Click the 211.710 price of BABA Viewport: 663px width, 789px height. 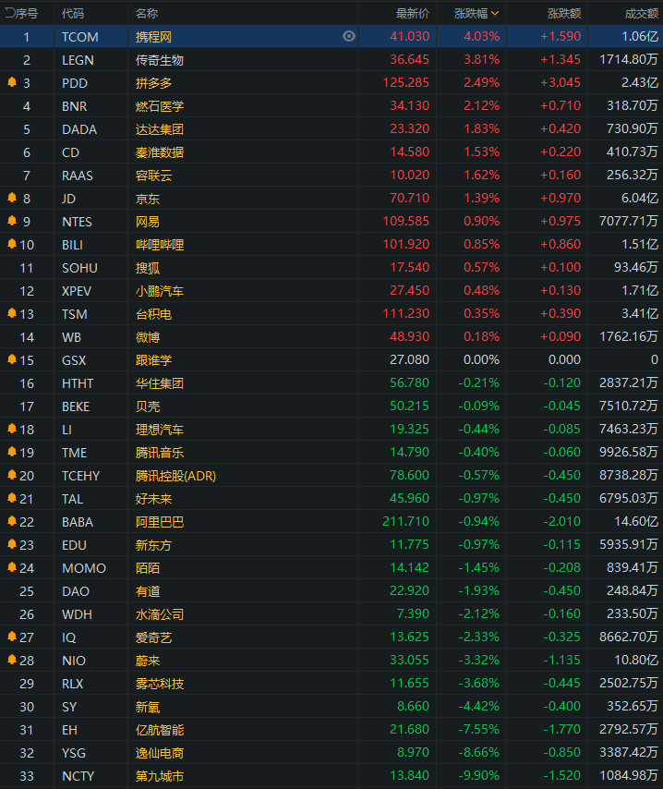[x=406, y=521]
